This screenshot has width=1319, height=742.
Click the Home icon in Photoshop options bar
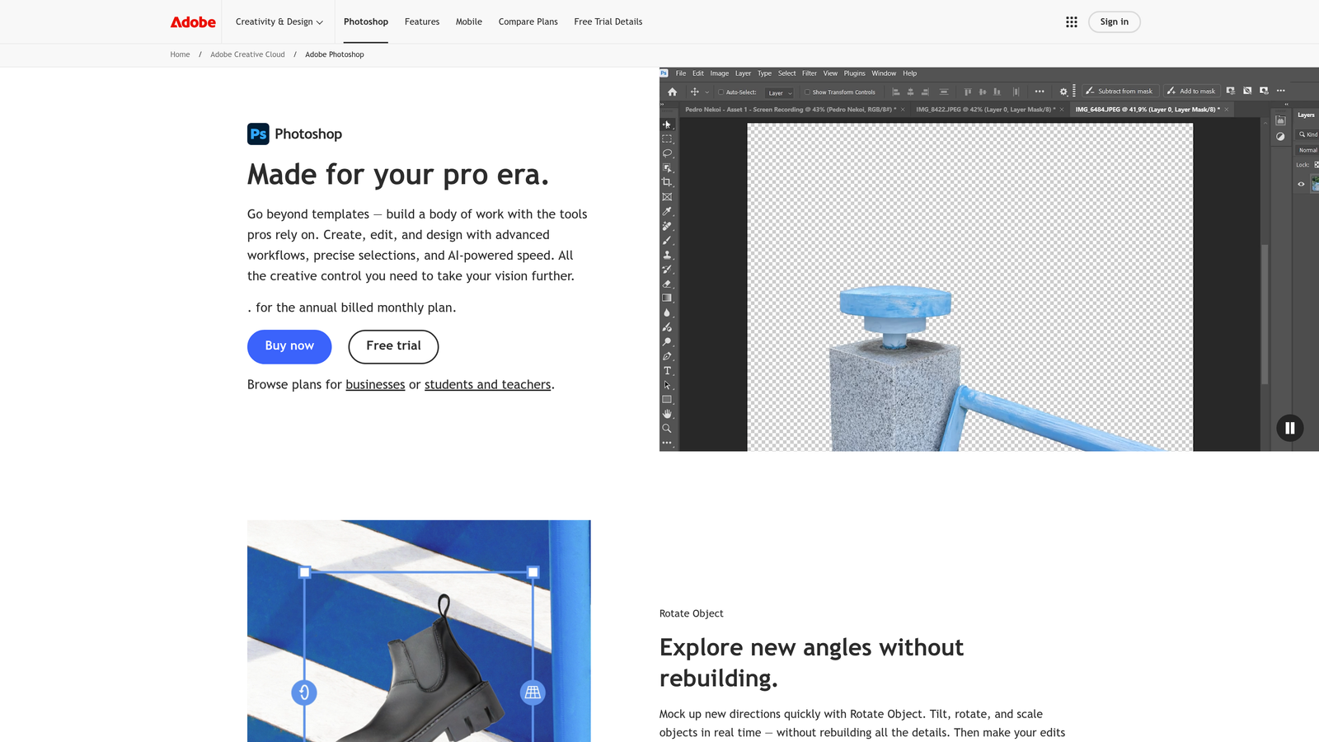[672, 92]
